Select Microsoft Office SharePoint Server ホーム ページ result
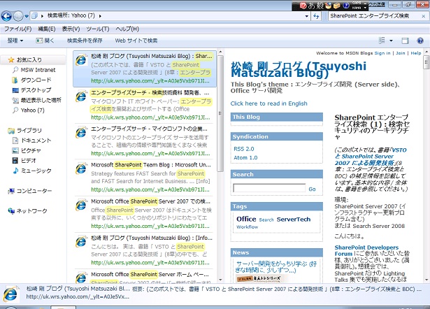The width and height of the screenshot is (430, 309). pos(150,275)
